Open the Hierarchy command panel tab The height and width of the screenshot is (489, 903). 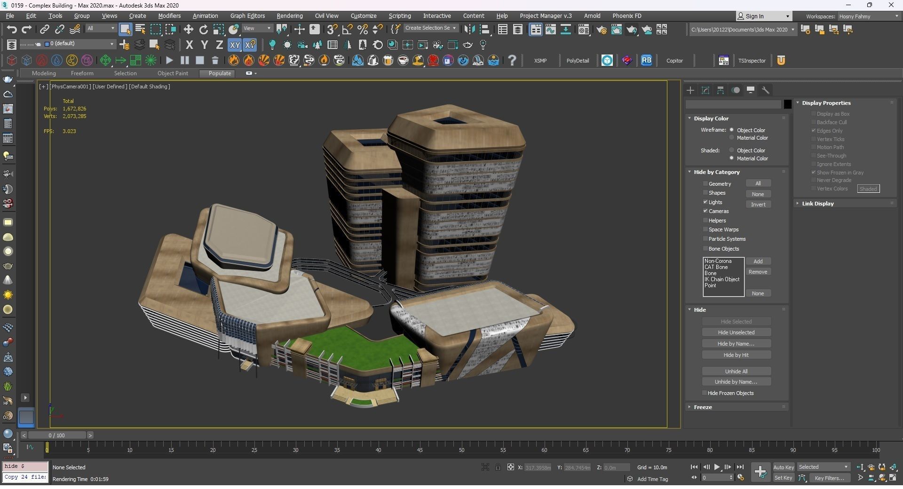[721, 90]
